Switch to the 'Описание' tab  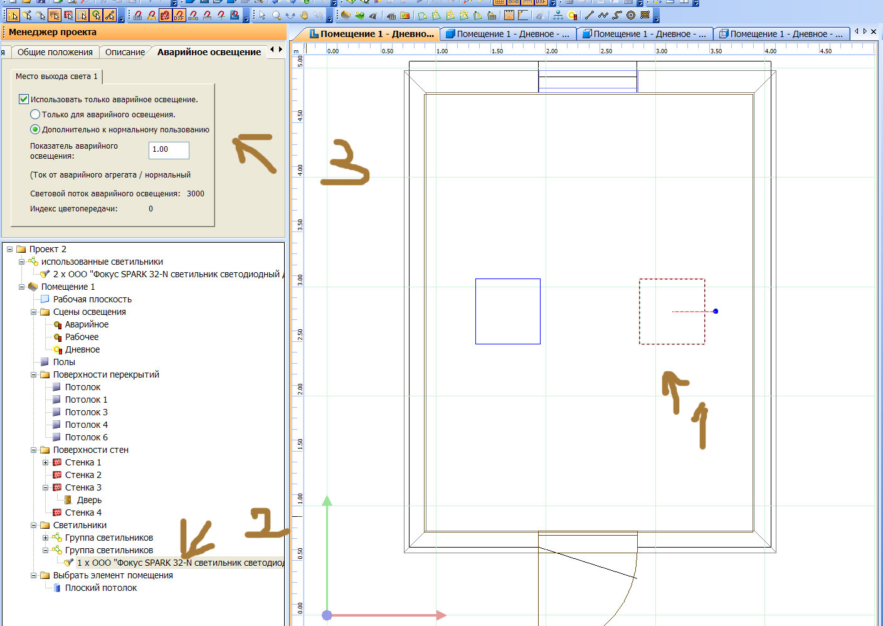pos(125,52)
